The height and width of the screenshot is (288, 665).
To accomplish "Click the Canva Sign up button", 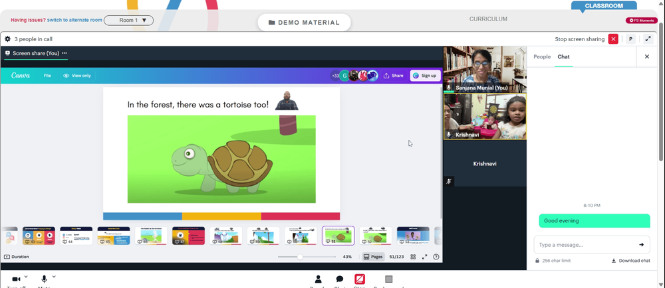I will coord(425,76).
